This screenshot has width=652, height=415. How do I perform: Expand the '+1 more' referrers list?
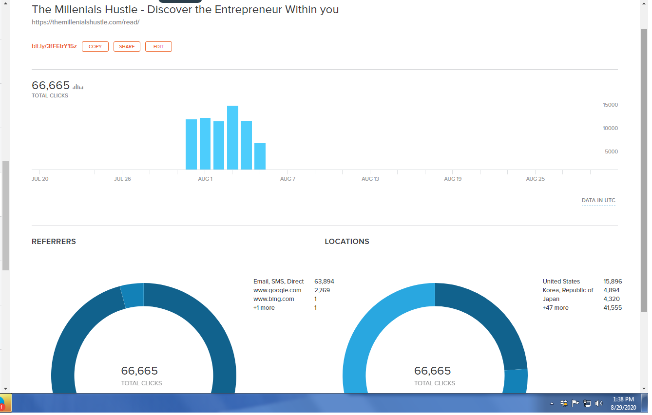[264, 308]
